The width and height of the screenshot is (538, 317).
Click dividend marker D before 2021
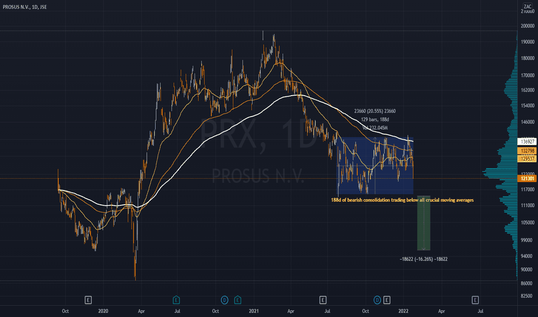click(x=225, y=300)
